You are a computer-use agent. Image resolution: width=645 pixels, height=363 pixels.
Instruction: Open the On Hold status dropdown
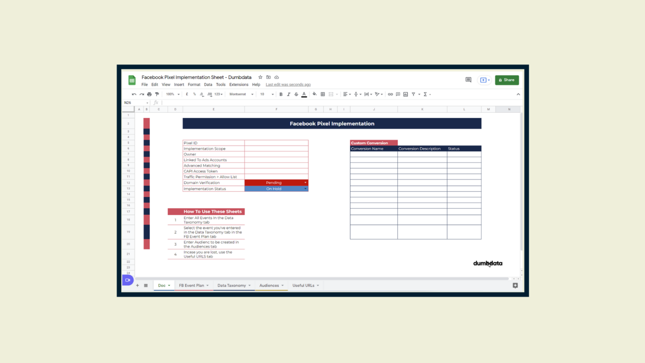(305, 189)
